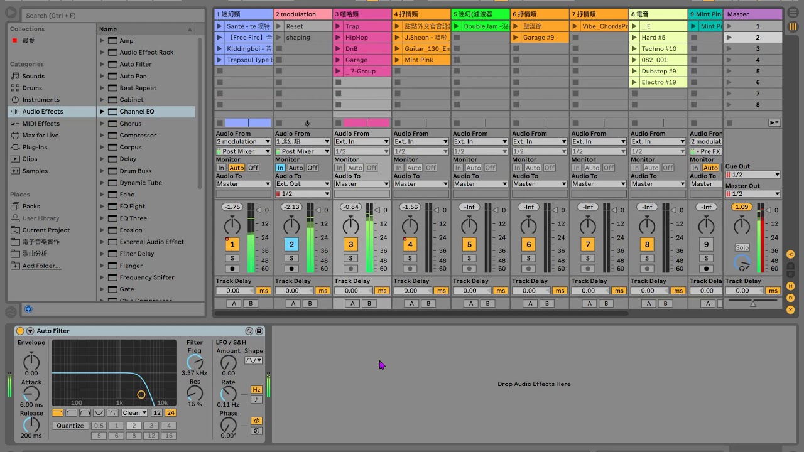Switch LFO rate to Hz mode

pyautogui.click(x=256, y=390)
